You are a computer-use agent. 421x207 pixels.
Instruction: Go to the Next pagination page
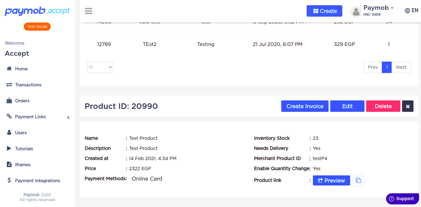[x=401, y=67]
